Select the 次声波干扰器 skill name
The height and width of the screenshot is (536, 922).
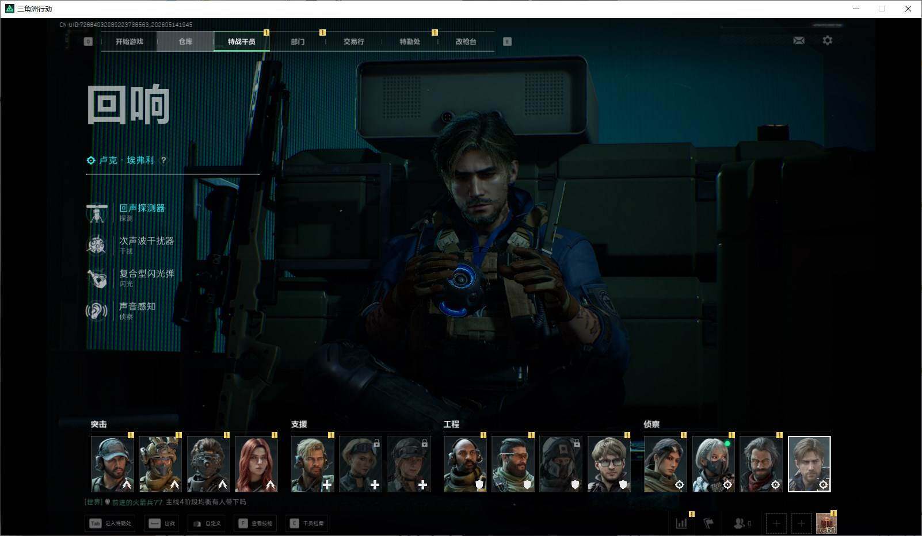coord(147,240)
